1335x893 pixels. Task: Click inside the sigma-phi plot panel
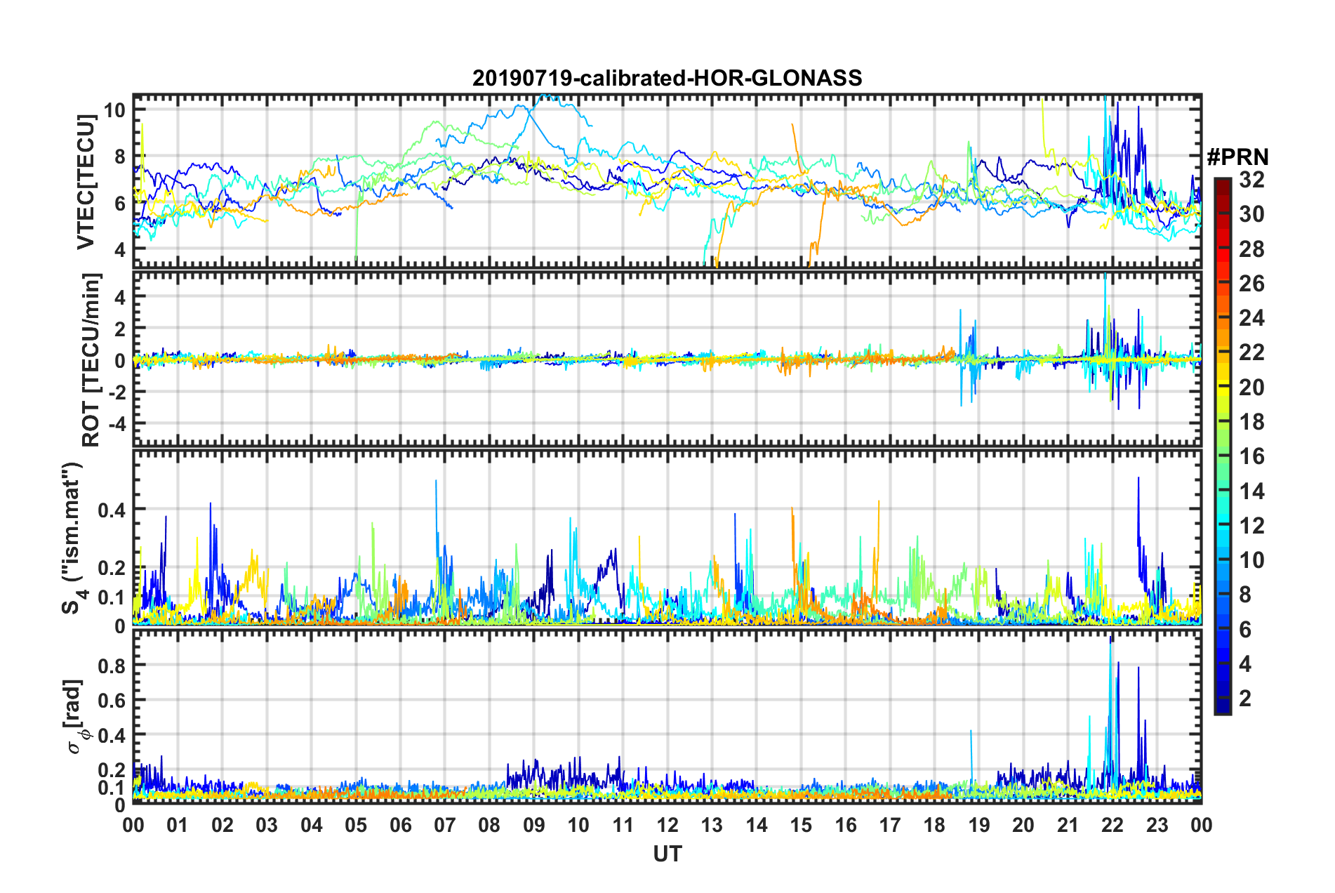667,717
